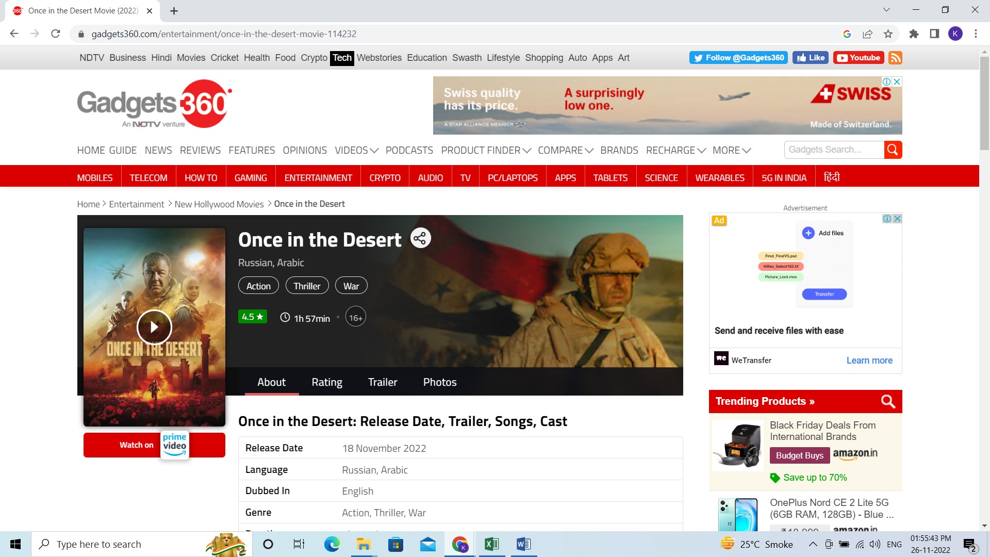Play the trailer on movie poster
This screenshot has height=557, width=990.
[154, 327]
